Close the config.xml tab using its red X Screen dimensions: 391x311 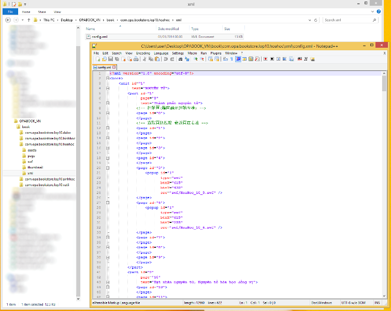[115, 67]
